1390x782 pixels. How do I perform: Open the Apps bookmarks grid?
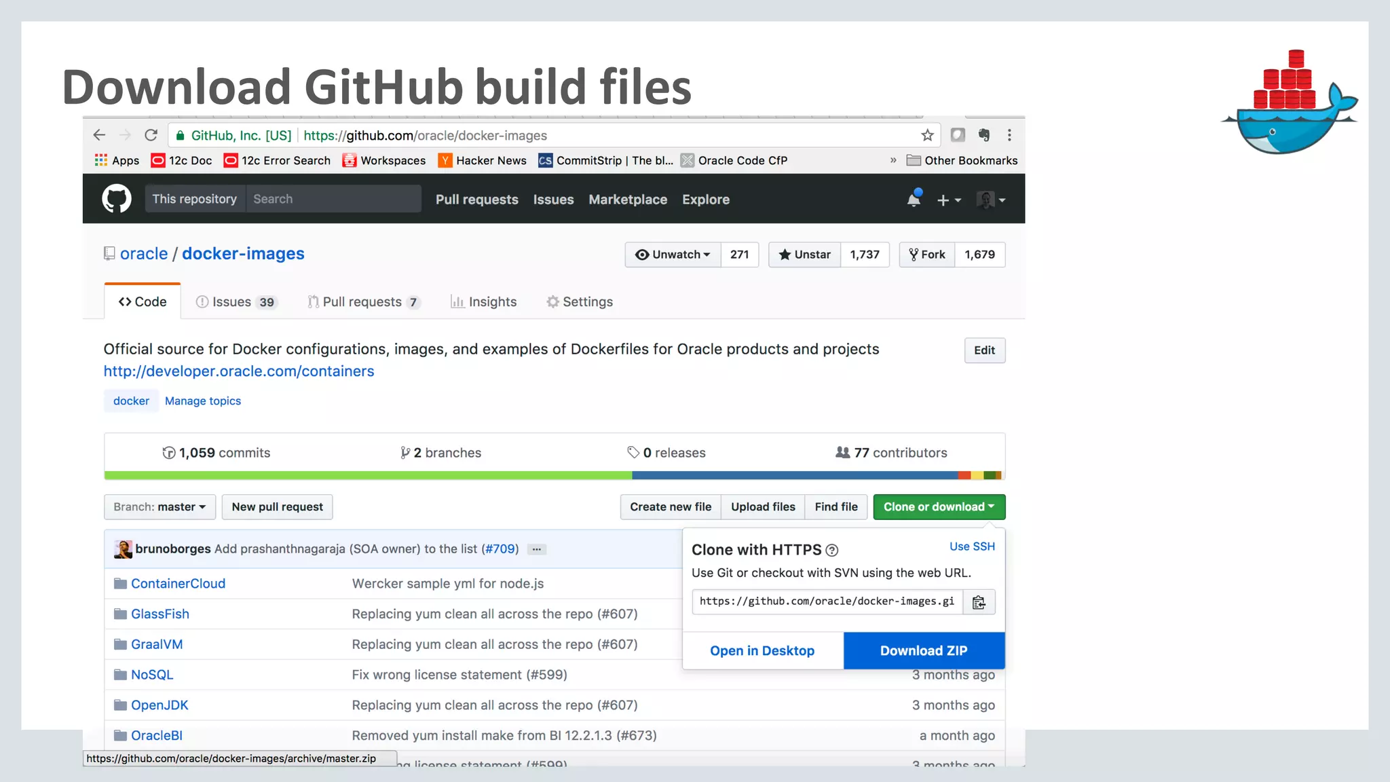tap(117, 160)
